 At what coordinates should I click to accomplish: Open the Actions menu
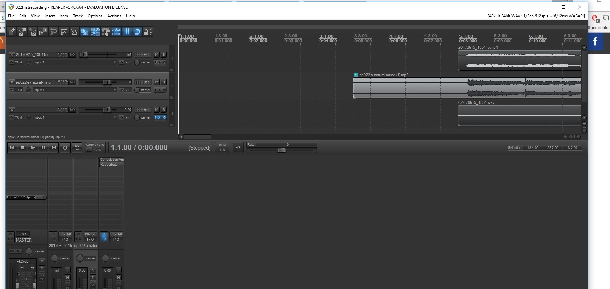114,16
